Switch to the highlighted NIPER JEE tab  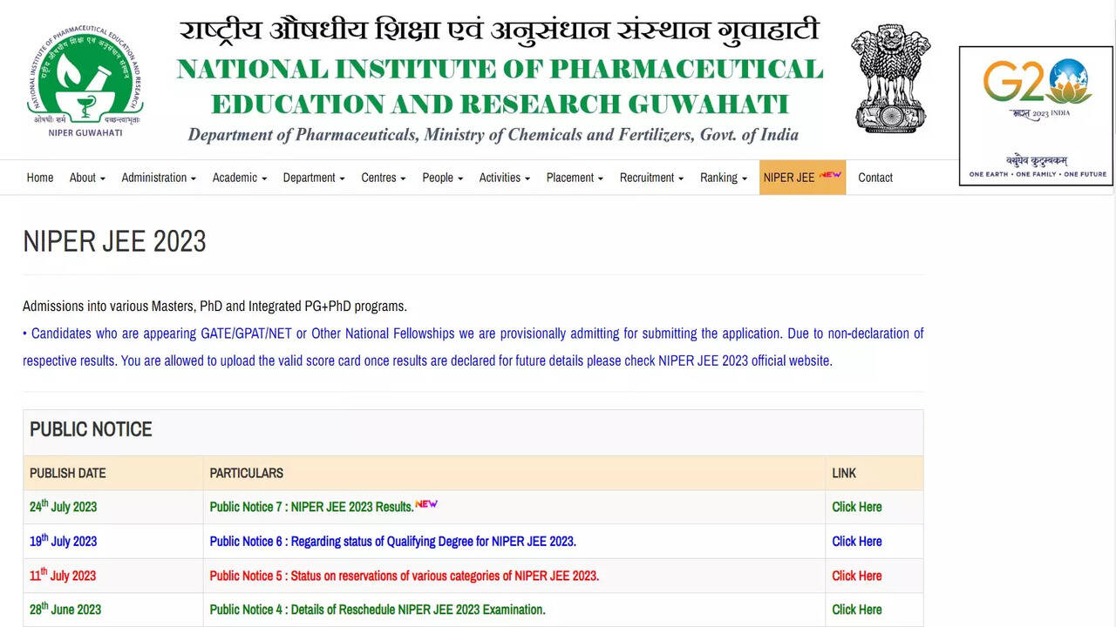789,178
